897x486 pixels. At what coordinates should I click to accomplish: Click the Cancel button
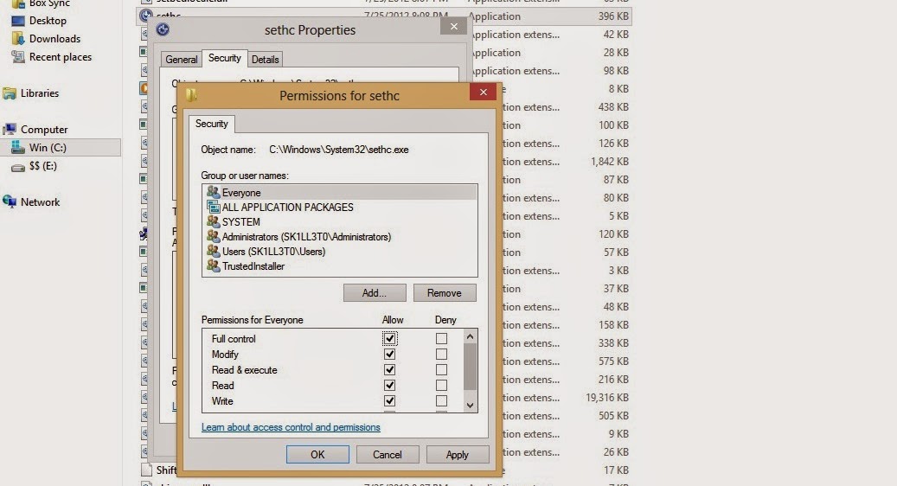[388, 455]
